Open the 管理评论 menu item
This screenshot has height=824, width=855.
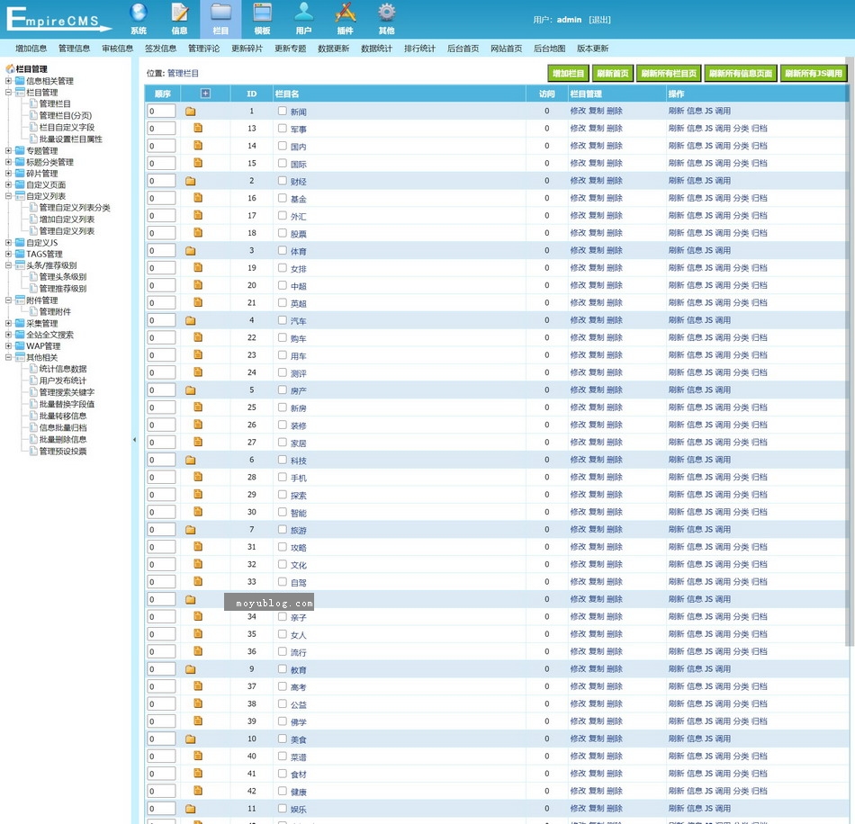coord(204,49)
